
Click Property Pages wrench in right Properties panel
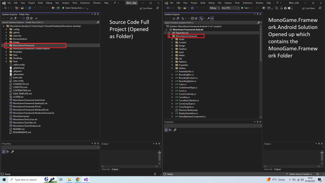click(175, 130)
